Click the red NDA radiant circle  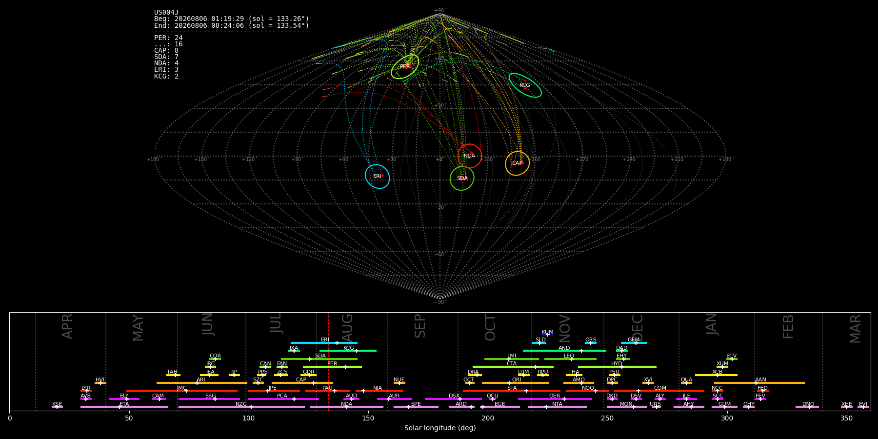click(470, 156)
